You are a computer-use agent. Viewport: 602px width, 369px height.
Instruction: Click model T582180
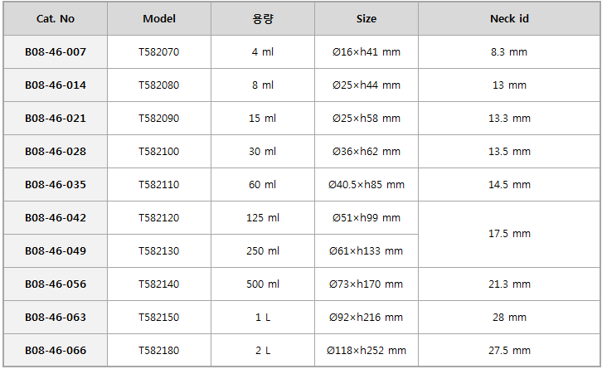click(159, 350)
